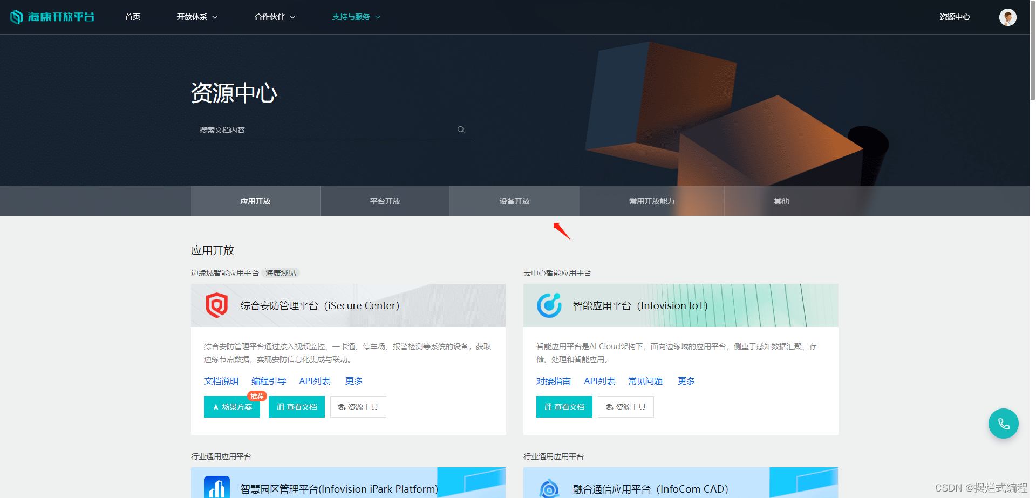
Task: Open the 常用开放能力 tab
Action: [x=652, y=201]
